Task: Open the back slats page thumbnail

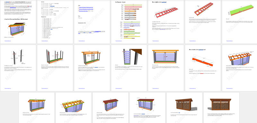Action: coord(166,68)
